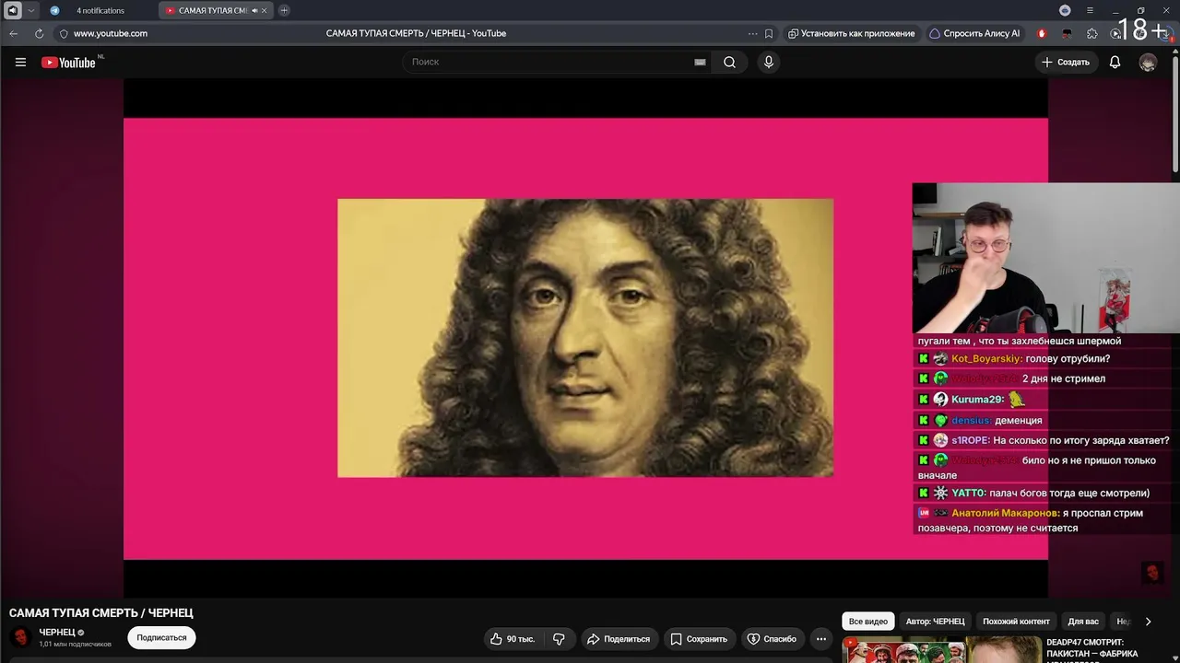Open the red hand ad-blocker extension
1180x663 pixels.
tap(1042, 33)
